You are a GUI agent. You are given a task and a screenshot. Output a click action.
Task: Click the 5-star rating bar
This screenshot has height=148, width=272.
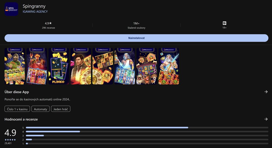[147, 128]
